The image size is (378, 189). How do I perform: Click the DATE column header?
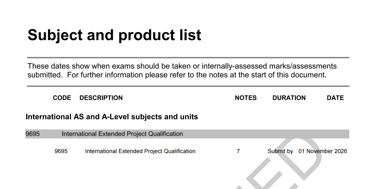335,98
